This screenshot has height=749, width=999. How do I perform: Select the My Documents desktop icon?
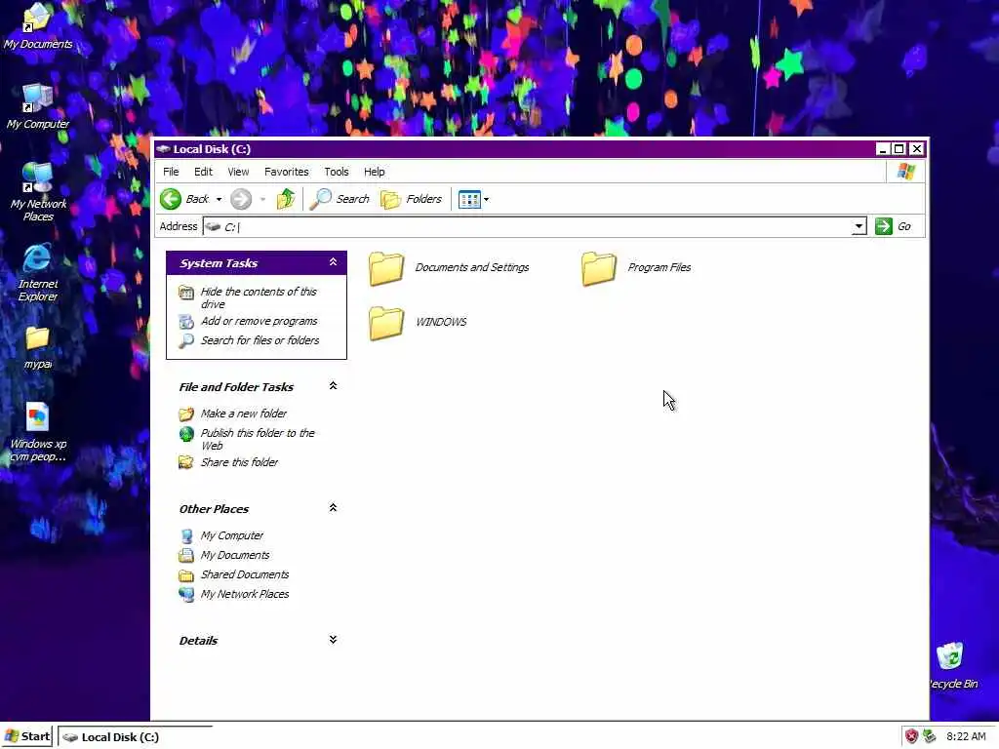click(37, 18)
